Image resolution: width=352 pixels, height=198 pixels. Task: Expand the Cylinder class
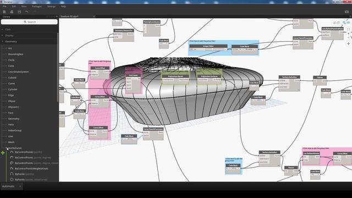(6, 89)
